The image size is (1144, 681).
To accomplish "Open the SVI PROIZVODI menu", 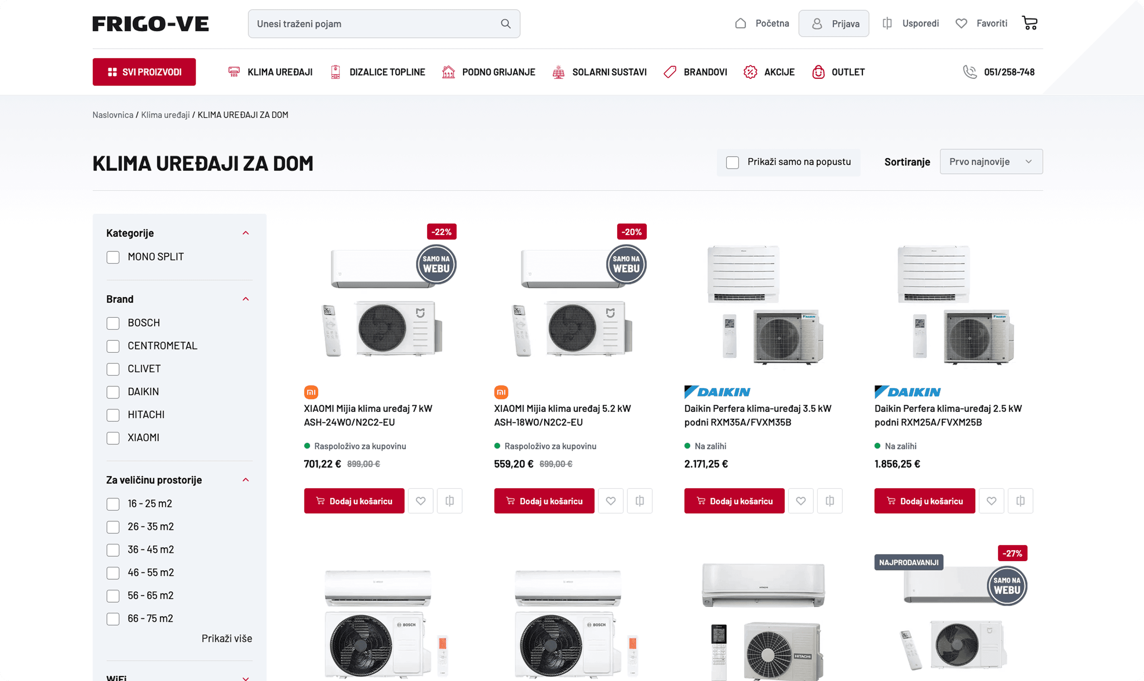I will tap(144, 72).
